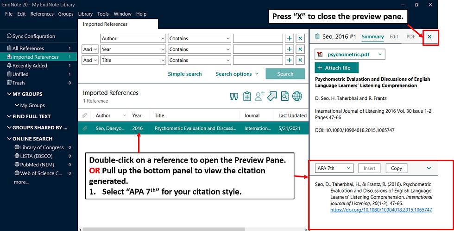Open the Edit menu
Image resolution: width=454 pixels, height=231 pixels.
tap(21, 14)
